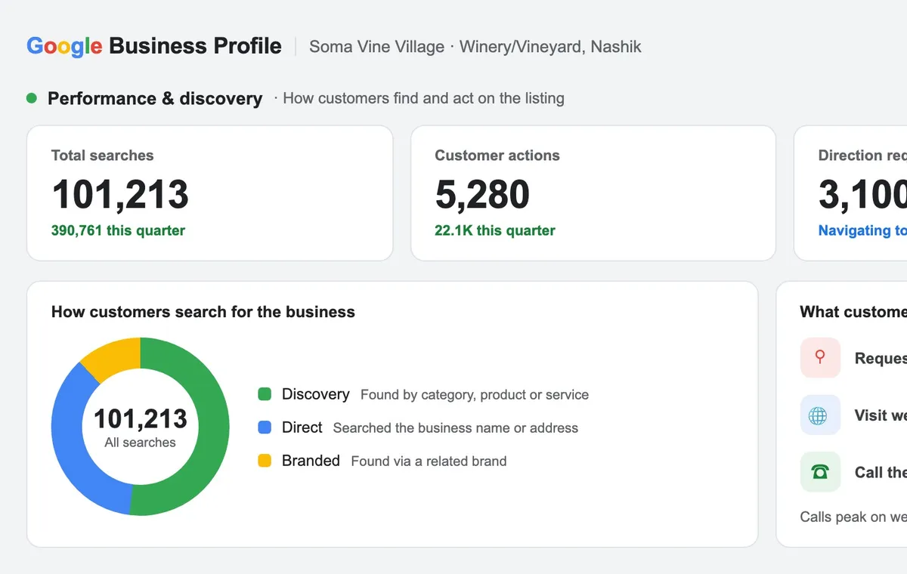Open the Direction requests card
This screenshot has width=907, height=574.
click(850, 193)
